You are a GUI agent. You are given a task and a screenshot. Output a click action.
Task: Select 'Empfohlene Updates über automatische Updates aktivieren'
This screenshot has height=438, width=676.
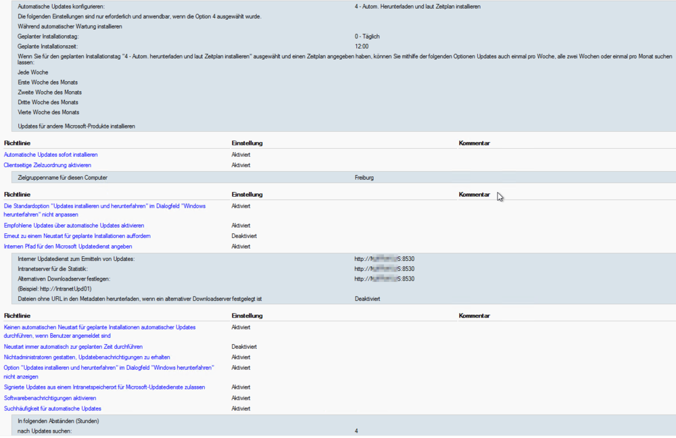(74, 226)
